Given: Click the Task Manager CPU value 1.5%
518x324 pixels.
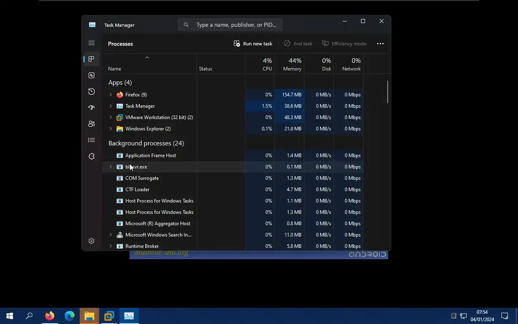Looking at the screenshot, I should 267,106.
